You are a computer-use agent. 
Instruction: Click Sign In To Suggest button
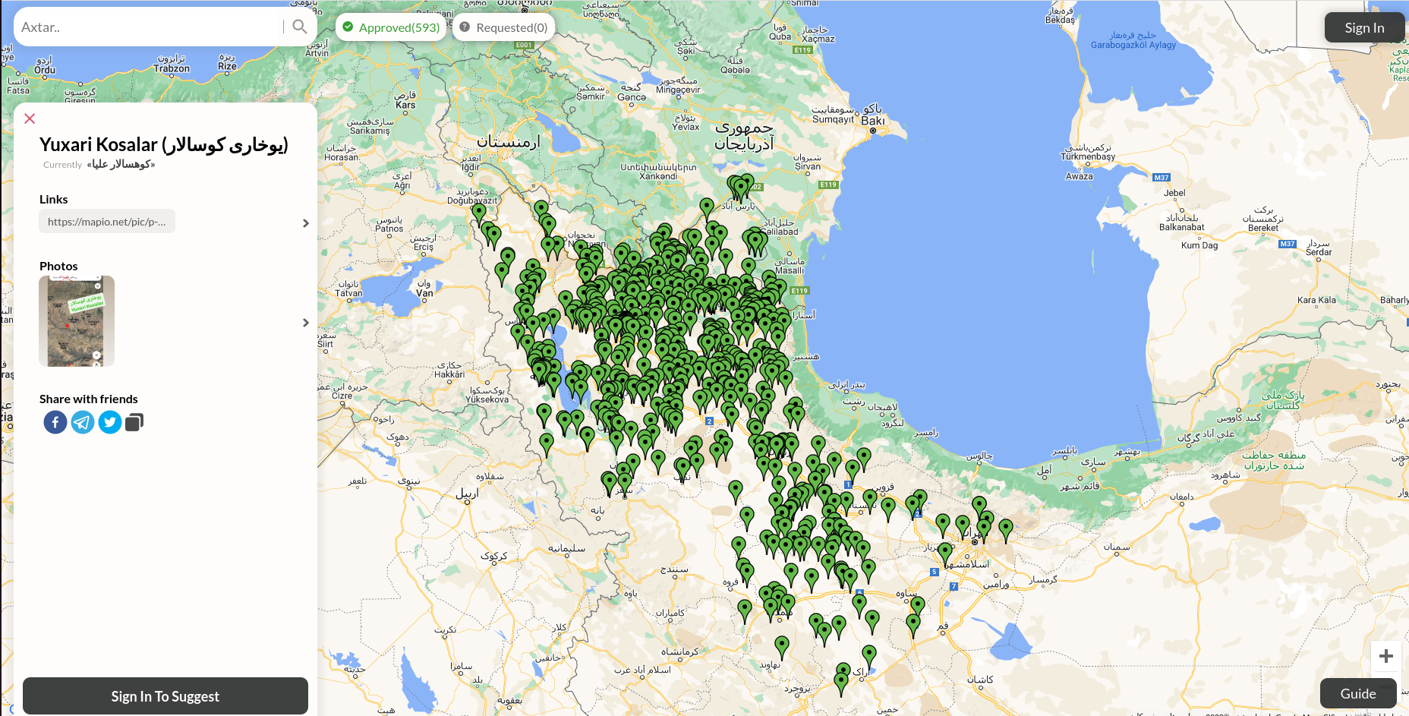click(x=165, y=696)
